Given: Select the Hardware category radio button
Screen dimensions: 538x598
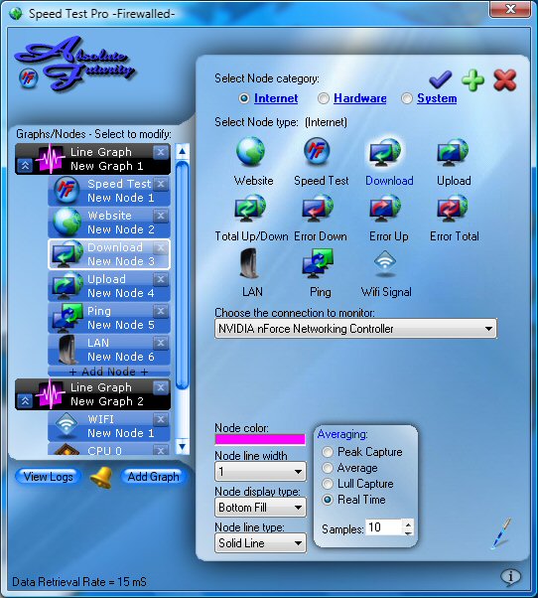Looking at the screenshot, I should [x=324, y=98].
